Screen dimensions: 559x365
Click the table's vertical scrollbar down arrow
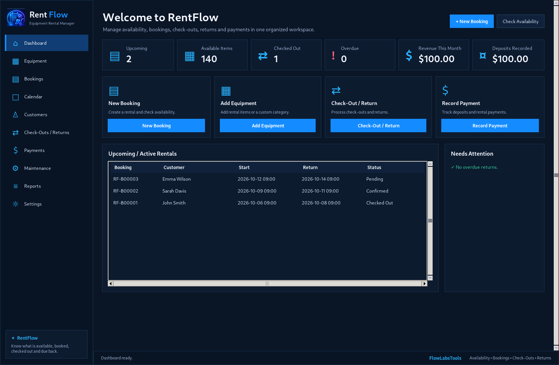coord(430,278)
